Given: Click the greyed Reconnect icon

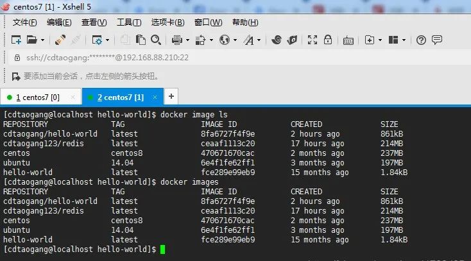Looking at the screenshot, I should (x=75, y=40).
